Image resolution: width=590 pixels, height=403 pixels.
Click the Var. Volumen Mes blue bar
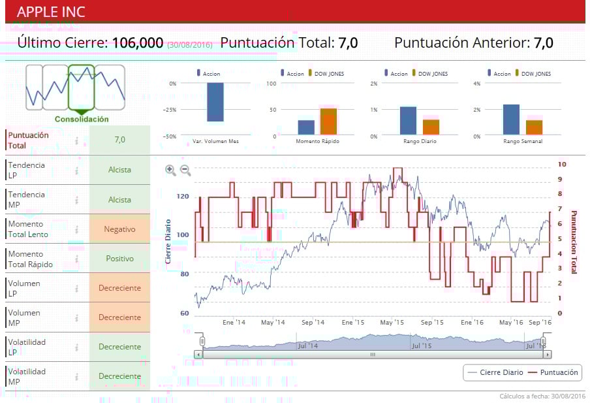[x=215, y=102]
